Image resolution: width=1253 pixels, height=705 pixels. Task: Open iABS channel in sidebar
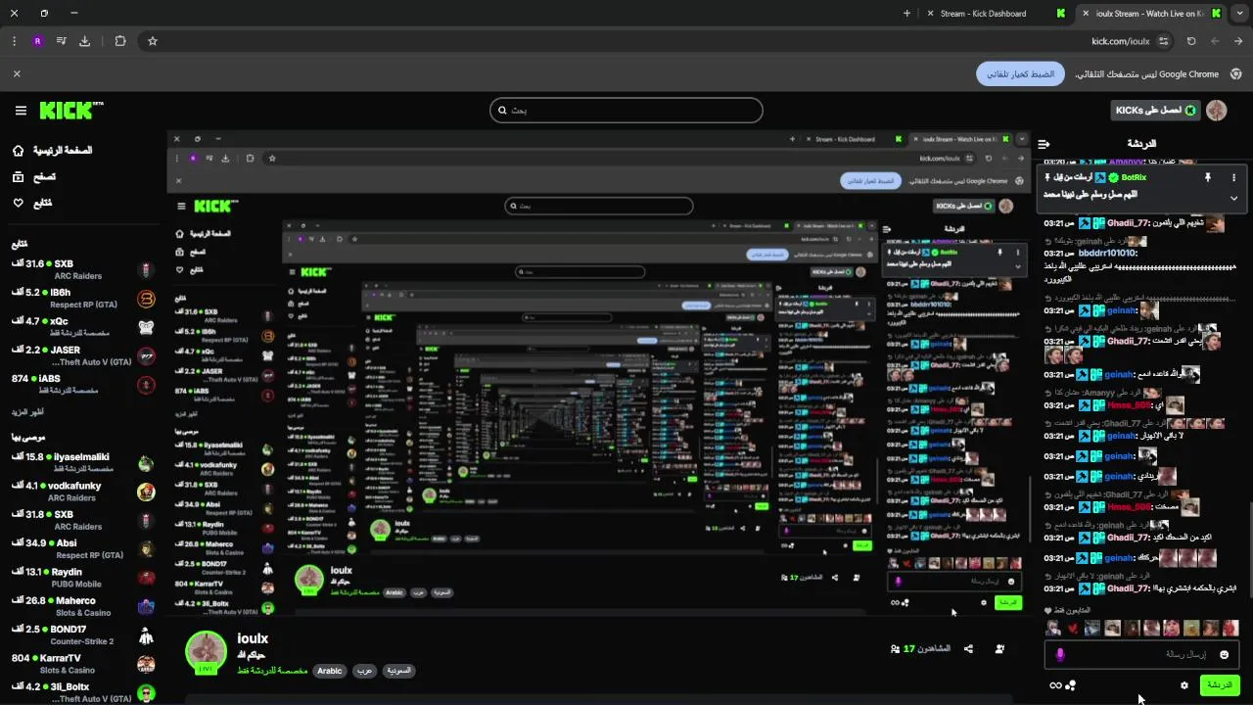[x=83, y=384]
